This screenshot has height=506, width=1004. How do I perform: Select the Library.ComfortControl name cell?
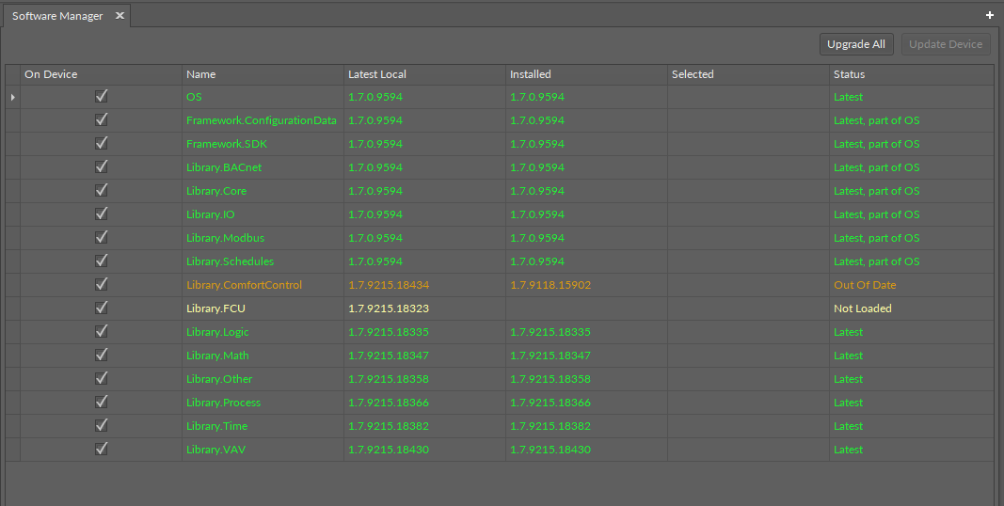pyautogui.click(x=263, y=285)
